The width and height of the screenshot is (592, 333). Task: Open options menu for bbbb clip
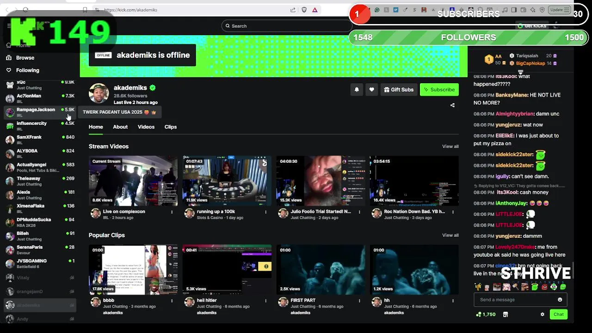(172, 301)
